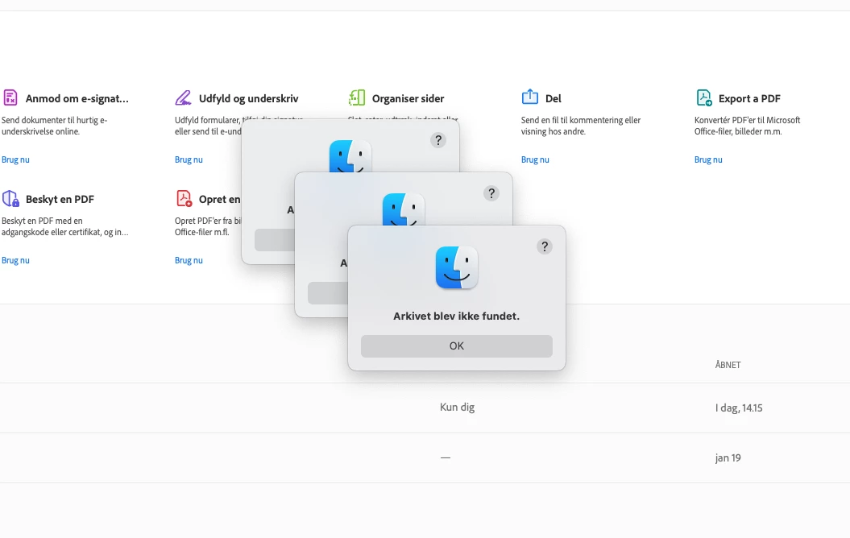Confirm with OK in the front dialog
Viewport: 850px width, 538px height.
click(457, 346)
